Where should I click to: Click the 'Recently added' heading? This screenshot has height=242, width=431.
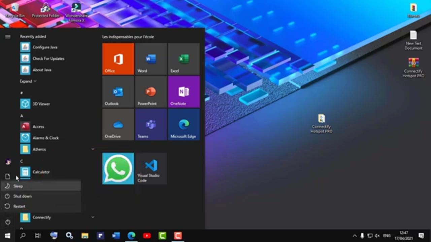pos(33,36)
